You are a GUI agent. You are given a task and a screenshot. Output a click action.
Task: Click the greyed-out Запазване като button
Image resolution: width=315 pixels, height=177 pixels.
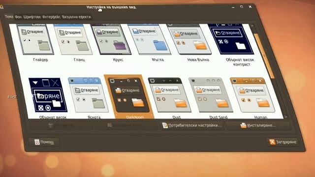point(126,125)
